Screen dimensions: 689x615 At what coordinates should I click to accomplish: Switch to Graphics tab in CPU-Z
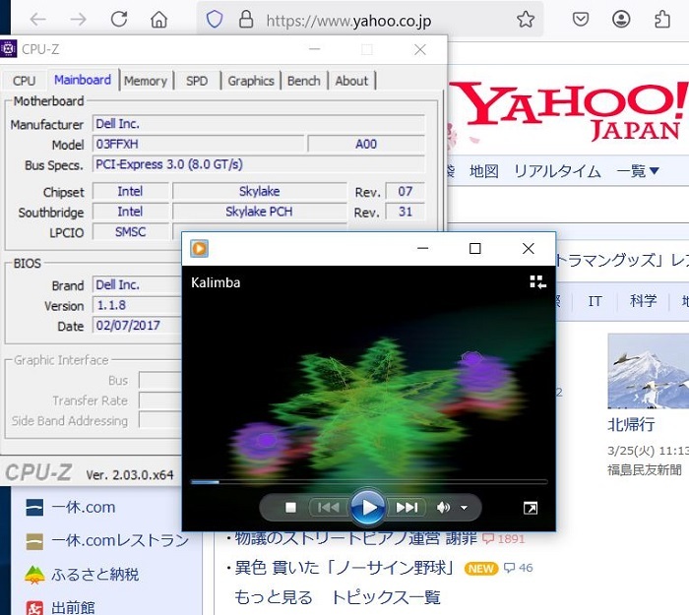(x=250, y=81)
